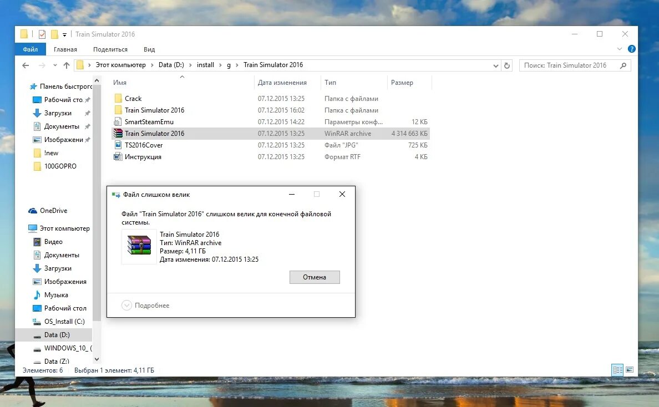Select the SmartSteamEmu file name
This screenshot has width=659, height=407.
point(149,122)
